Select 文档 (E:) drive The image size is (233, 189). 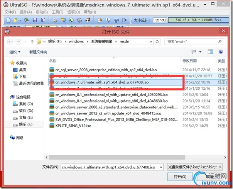point(26,117)
